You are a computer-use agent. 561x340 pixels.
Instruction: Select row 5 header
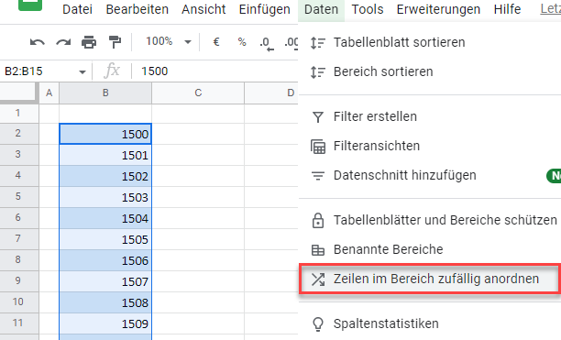[18, 197]
